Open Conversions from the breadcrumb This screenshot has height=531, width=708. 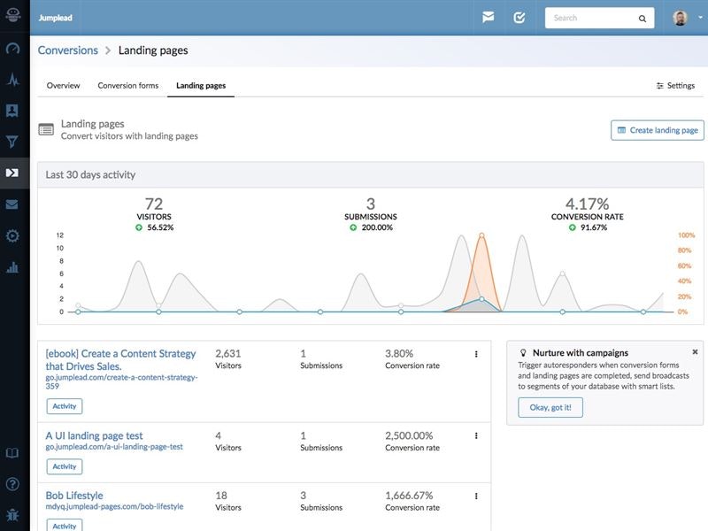(x=69, y=52)
